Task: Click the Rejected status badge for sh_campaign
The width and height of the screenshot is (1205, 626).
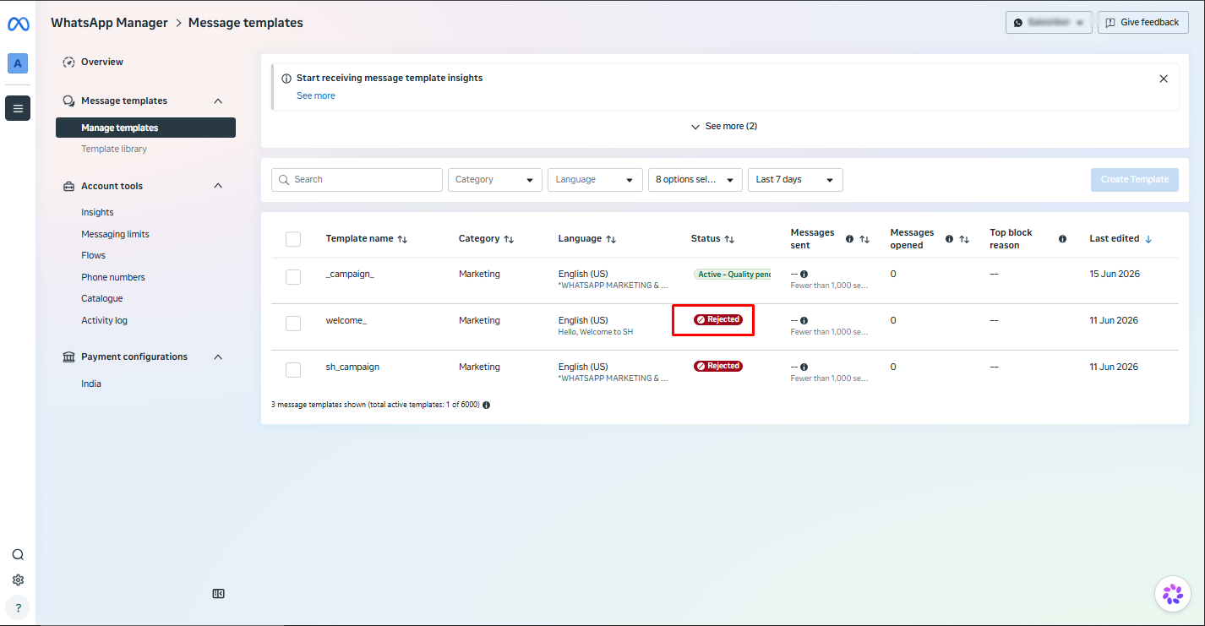Action: (718, 367)
